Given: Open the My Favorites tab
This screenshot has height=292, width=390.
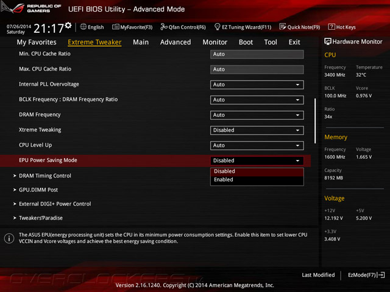Looking at the screenshot, I should [x=37, y=42].
